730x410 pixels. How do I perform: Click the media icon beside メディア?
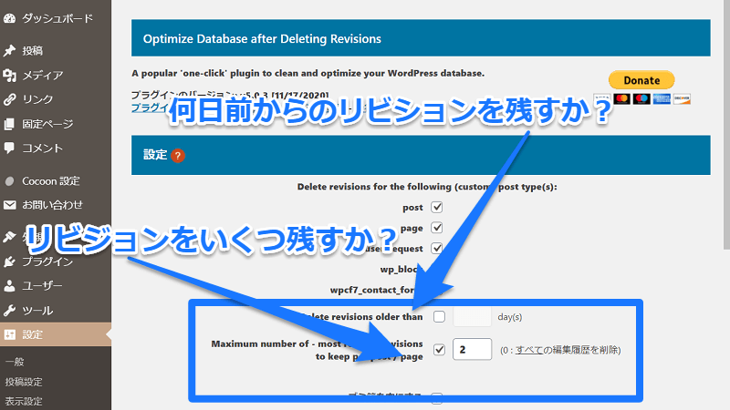point(9,76)
